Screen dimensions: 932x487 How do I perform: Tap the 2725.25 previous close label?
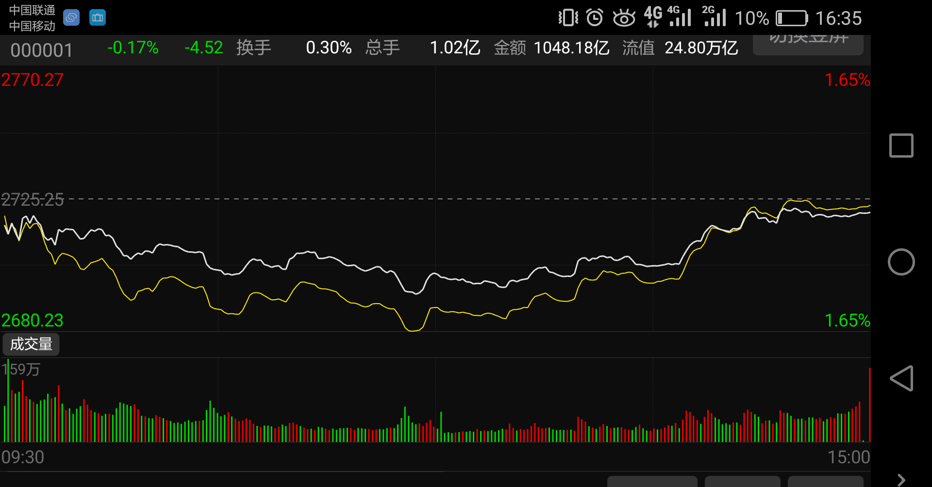click(x=32, y=199)
